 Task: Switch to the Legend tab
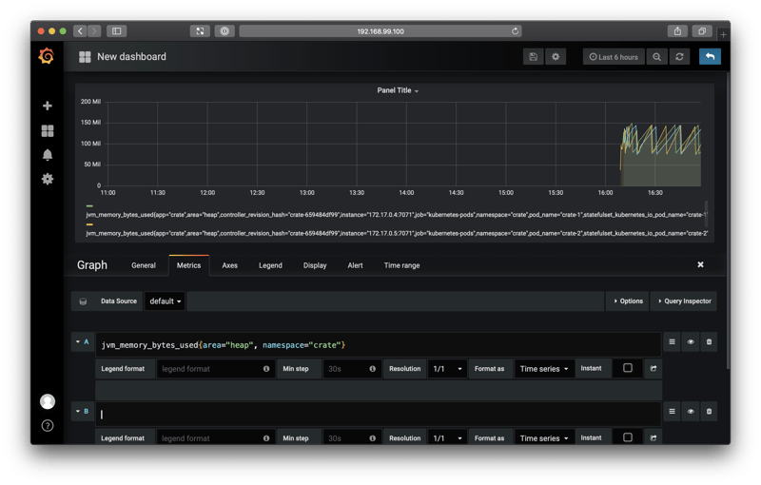pos(270,265)
